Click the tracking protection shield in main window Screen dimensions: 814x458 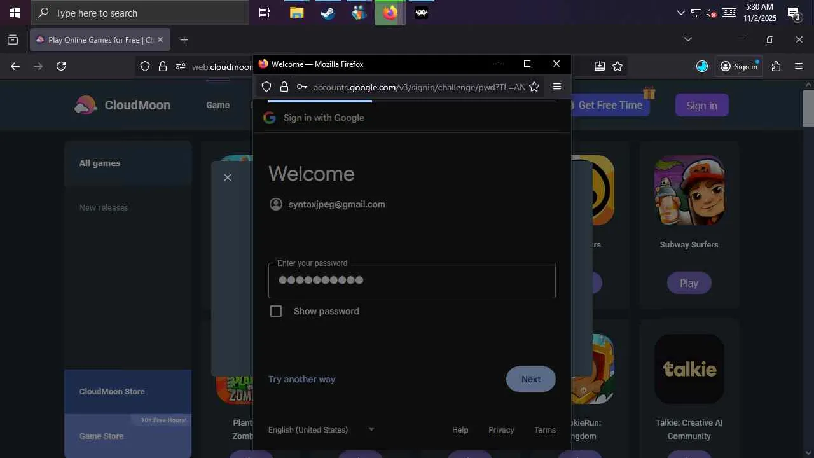[x=145, y=66]
